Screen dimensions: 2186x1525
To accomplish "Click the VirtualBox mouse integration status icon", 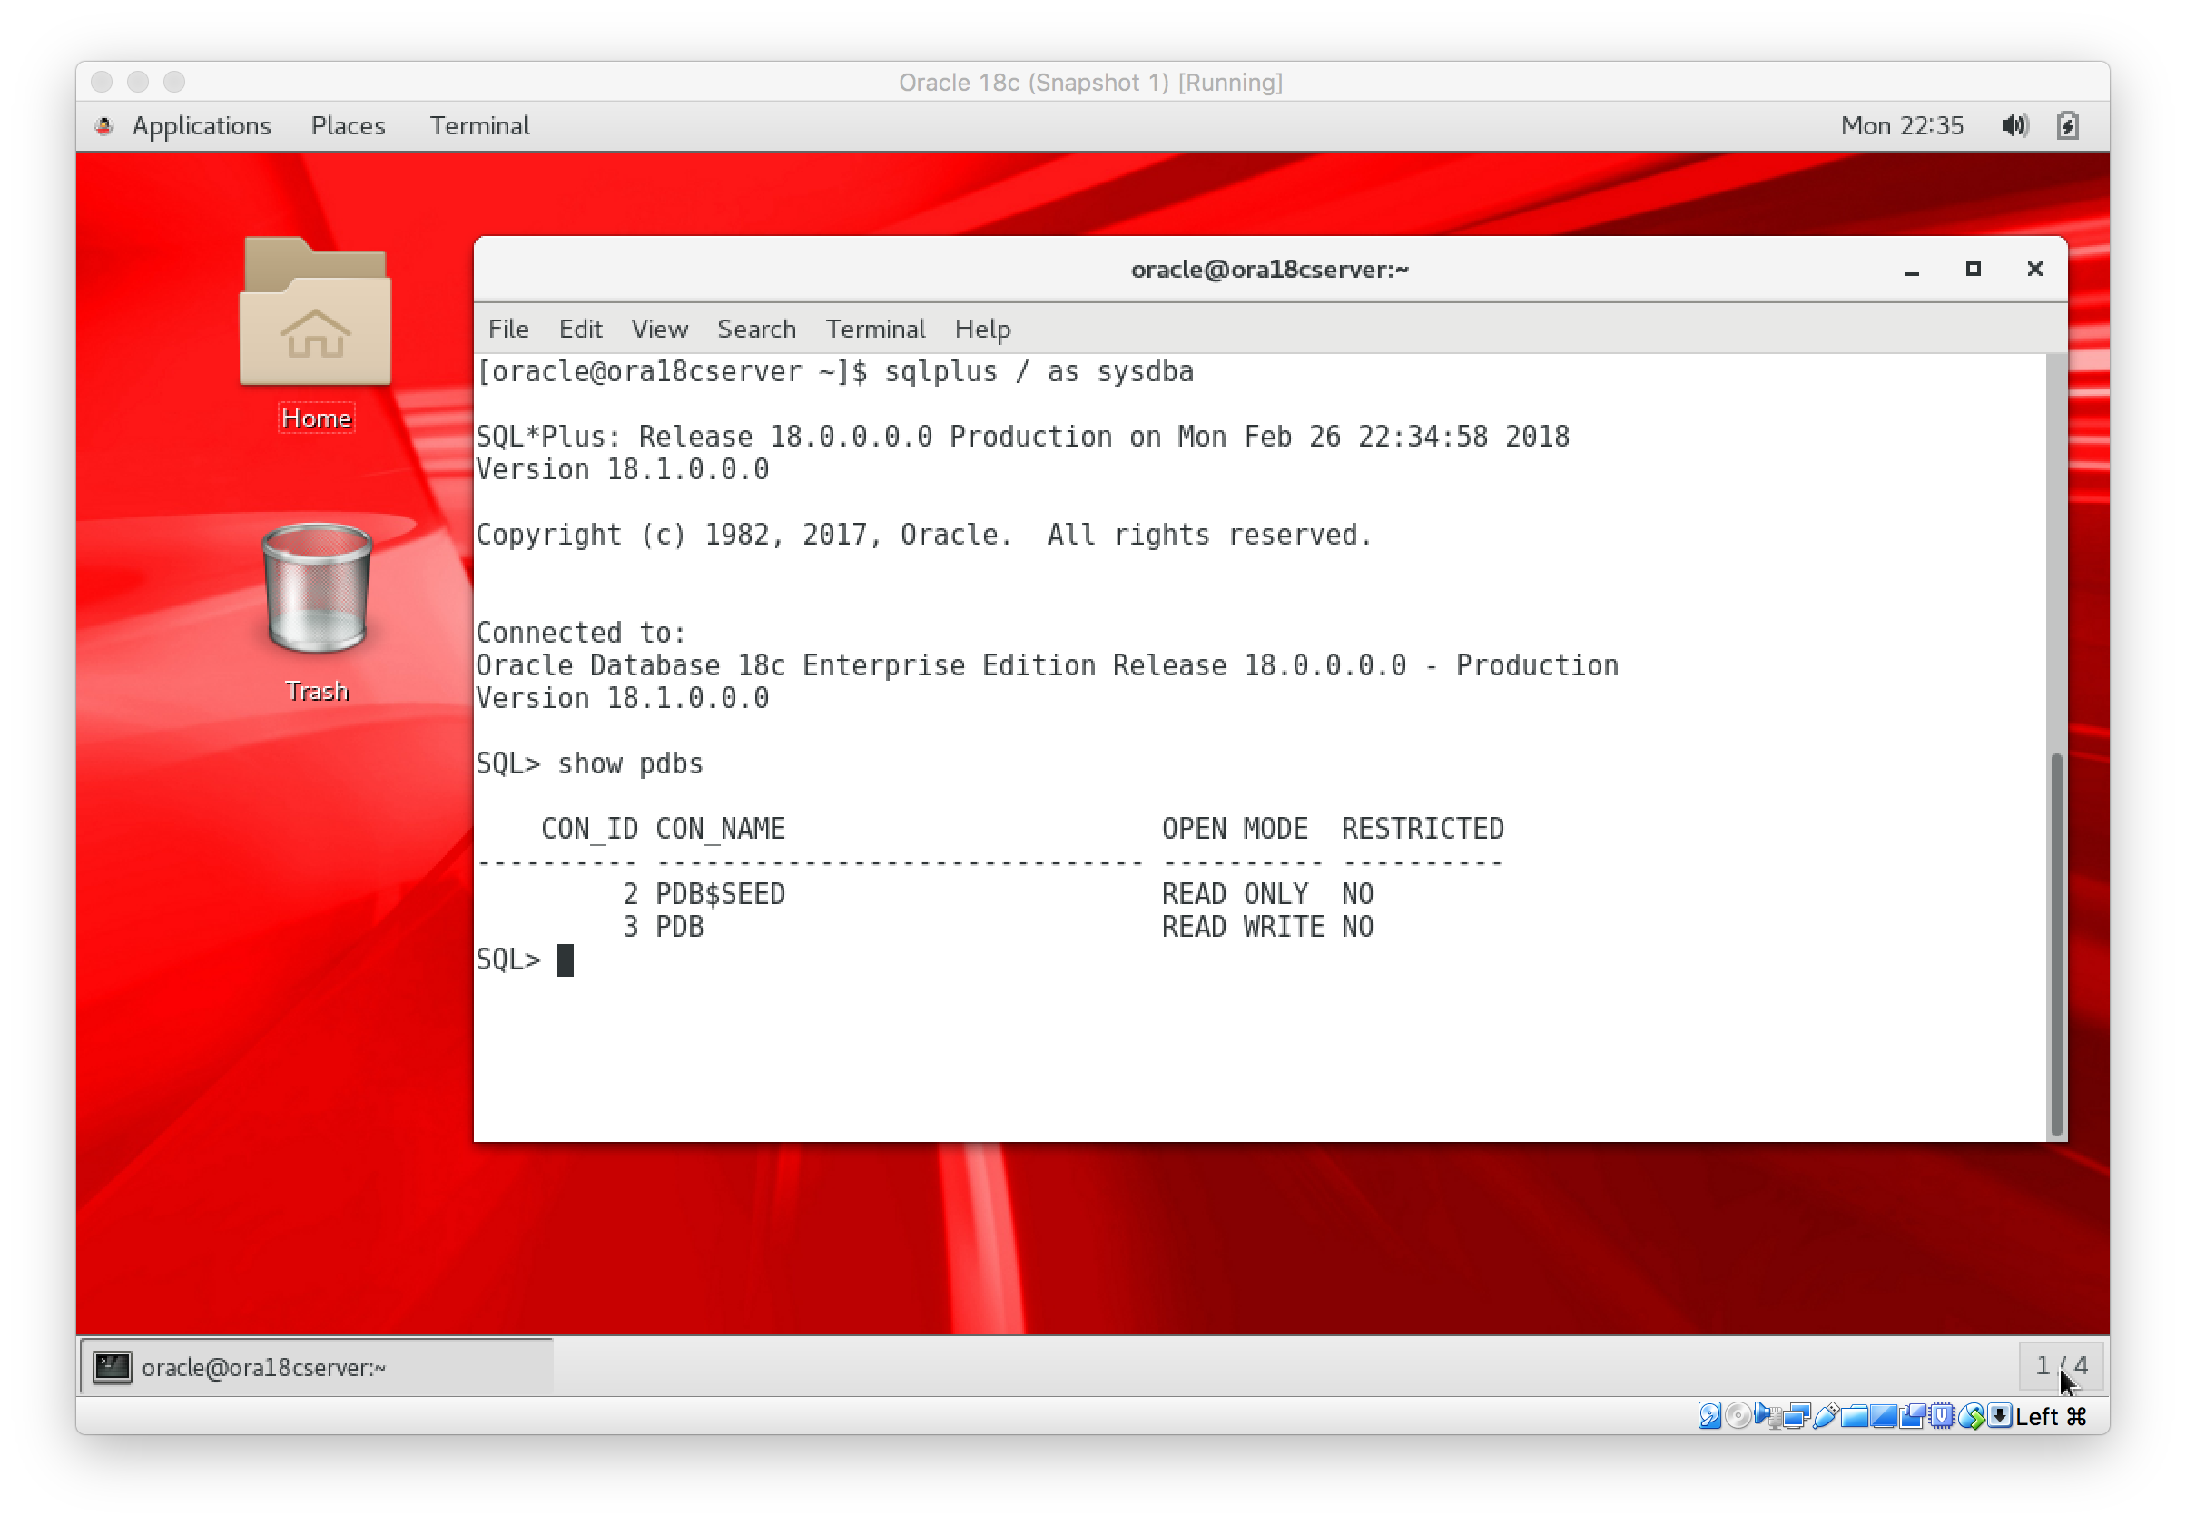I will (x=1972, y=1415).
